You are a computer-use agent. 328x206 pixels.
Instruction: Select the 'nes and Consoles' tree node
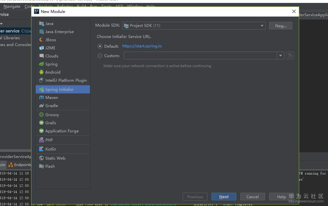[16, 45]
